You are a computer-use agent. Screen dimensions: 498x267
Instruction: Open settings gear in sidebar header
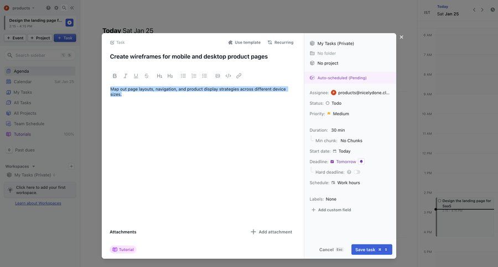(56, 8)
